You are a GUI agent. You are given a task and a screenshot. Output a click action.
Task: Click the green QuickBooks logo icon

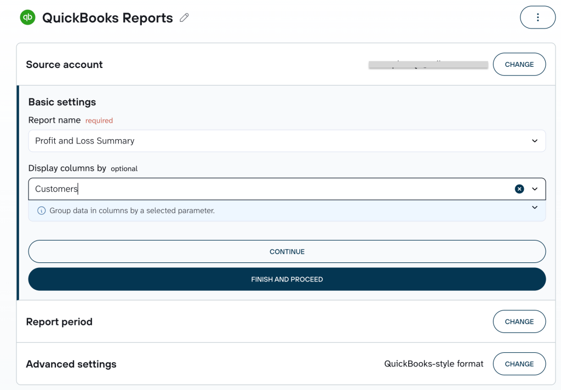27,18
